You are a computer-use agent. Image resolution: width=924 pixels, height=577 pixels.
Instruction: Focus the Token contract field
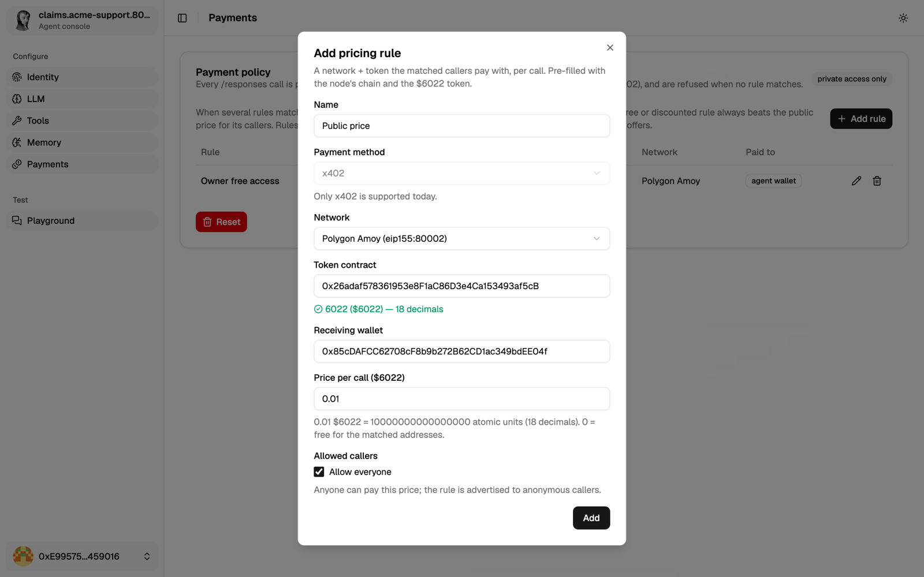461,286
